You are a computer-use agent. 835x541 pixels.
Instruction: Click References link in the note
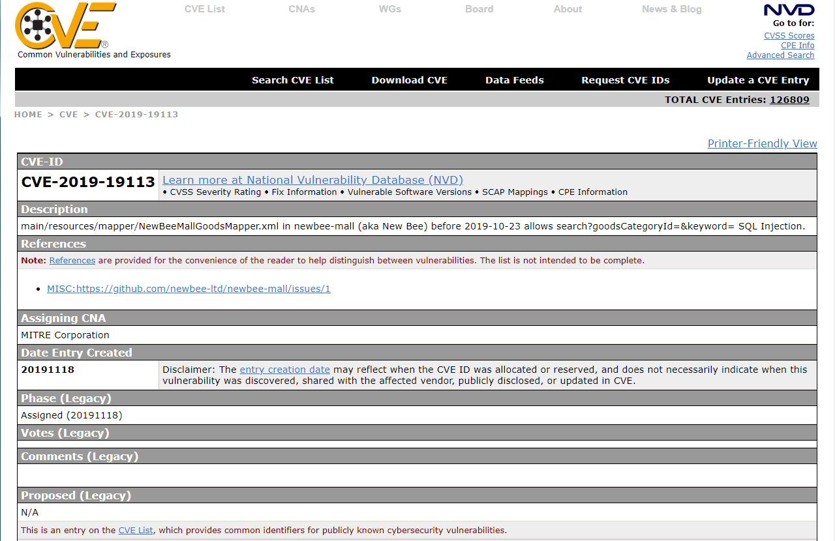(72, 260)
